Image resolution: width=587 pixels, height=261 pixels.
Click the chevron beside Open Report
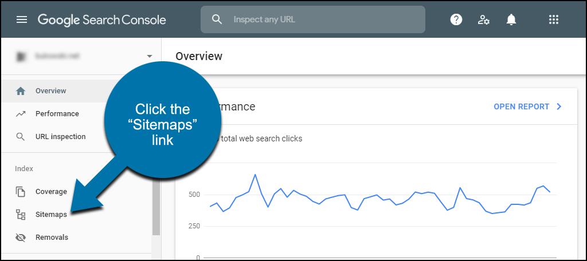(559, 106)
